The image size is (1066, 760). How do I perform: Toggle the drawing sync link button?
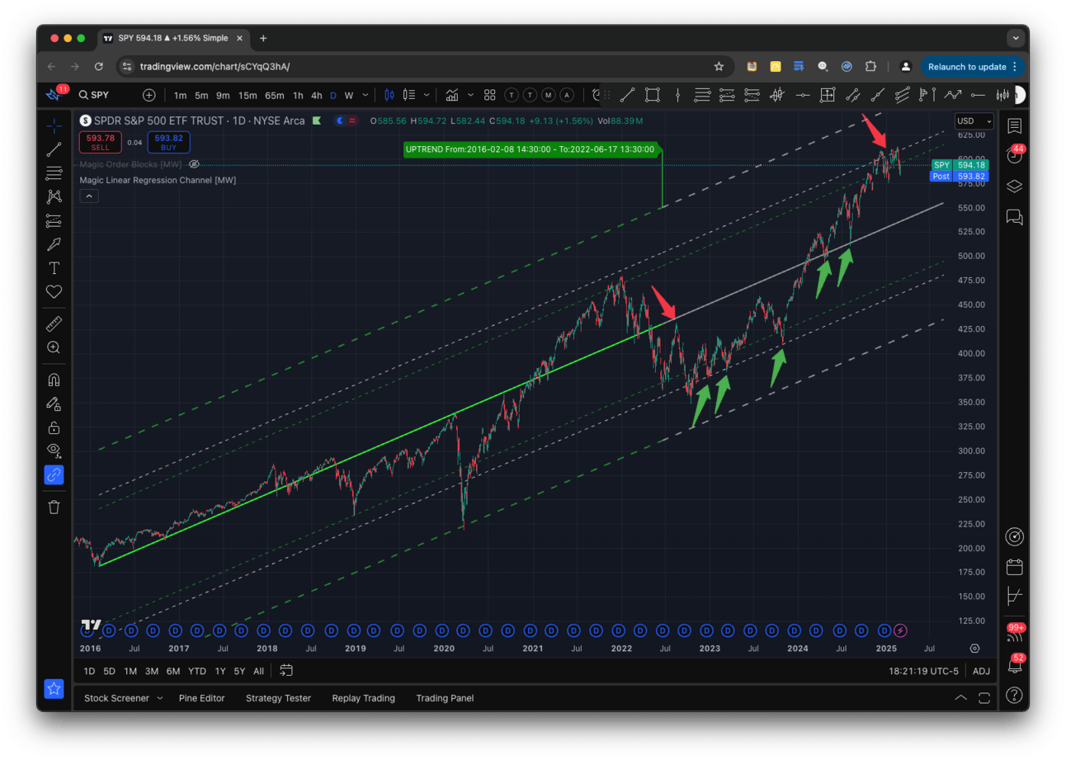pyautogui.click(x=54, y=474)
